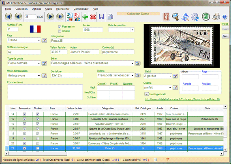Go to next record arrow
Image resolution: width=231 pixels, height=164 pixels.
click(x=50, y=17)
